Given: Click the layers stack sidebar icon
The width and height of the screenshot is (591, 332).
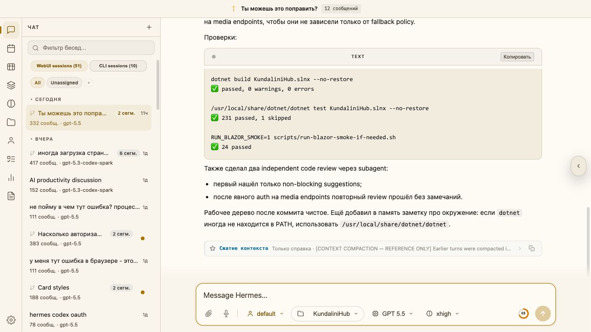Looking at the screenshot, I should click(x=11, y=85).
